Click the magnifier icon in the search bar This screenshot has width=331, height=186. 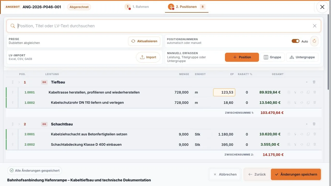click(13, 26)
